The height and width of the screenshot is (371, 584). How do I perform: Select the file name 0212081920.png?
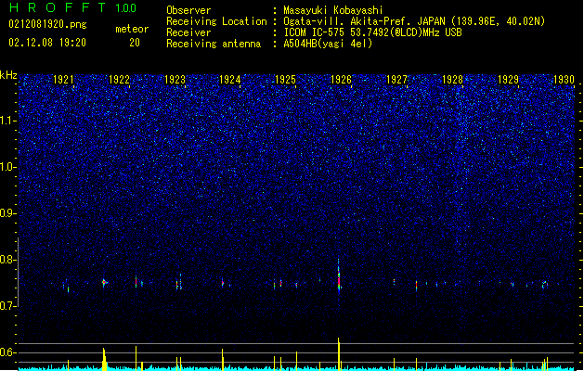click(47, 24)
